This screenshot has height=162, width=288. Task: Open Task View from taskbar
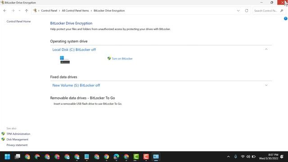coord(18,157)
